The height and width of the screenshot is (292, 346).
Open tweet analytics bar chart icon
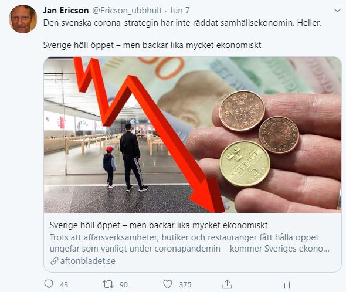287,284
